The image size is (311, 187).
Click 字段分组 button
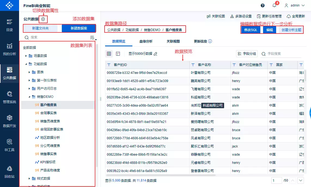[x=247, y=54]
